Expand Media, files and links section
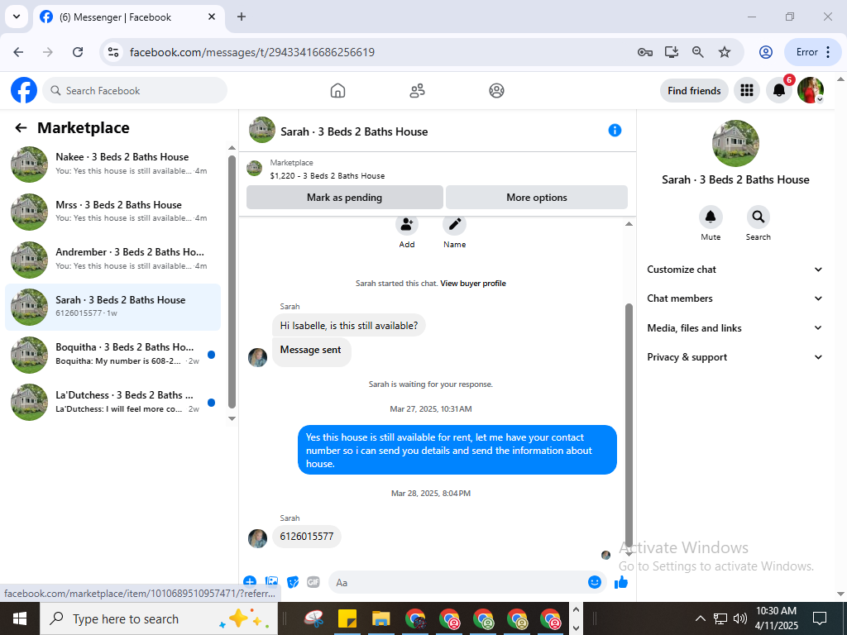Image resolution: width=847 pixels, height=635 pixels. point(735,327)
